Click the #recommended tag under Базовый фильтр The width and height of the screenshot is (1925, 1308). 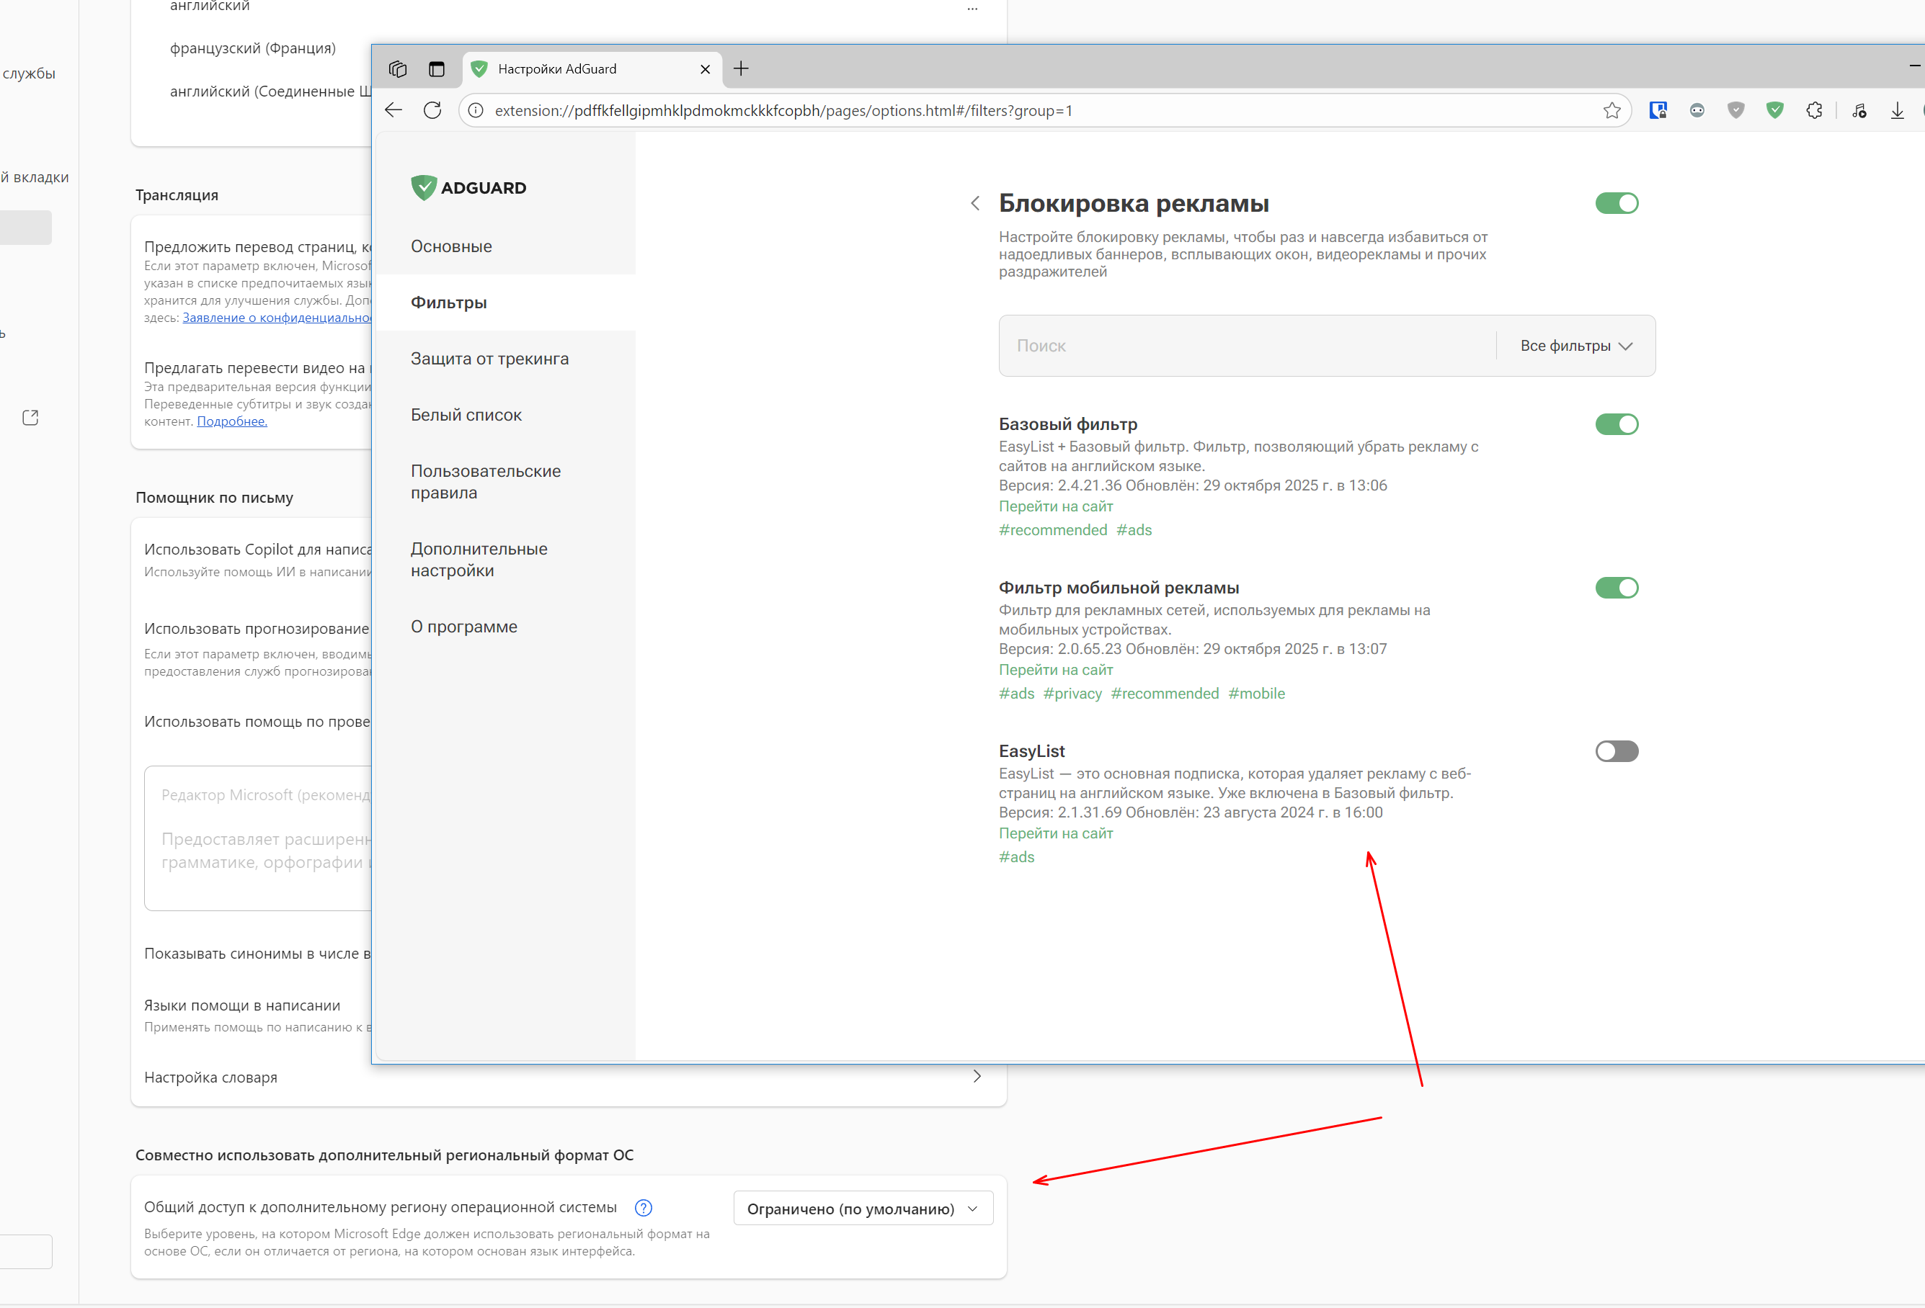[1052, 530]
